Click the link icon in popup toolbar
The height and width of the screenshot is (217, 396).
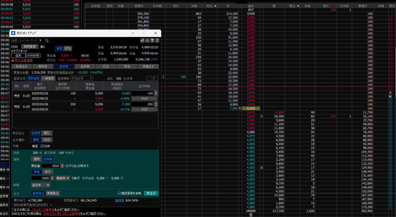click(142, 40)
